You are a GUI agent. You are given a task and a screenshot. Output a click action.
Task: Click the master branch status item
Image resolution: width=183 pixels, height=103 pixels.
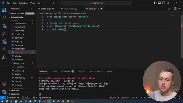click(x=11, y=98)
